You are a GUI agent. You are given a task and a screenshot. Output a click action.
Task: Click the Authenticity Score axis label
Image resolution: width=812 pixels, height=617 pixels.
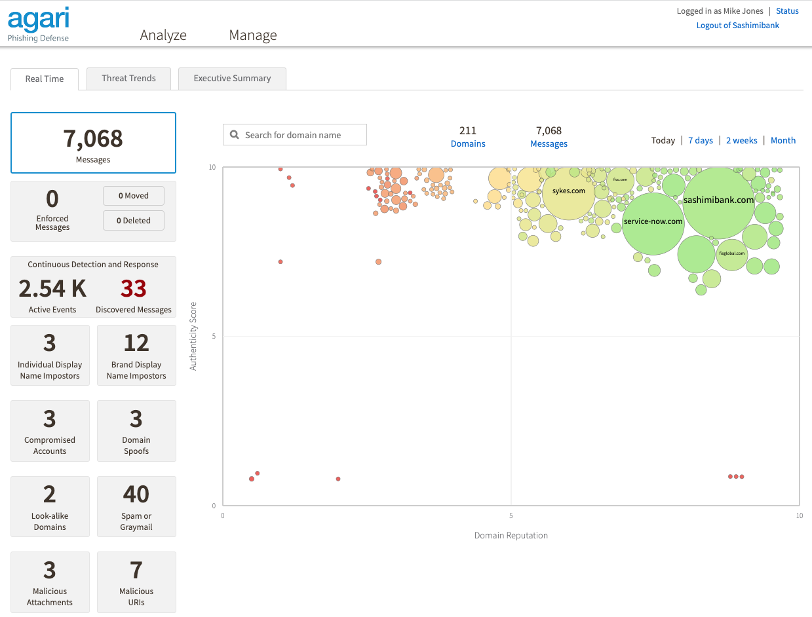point(193,336)
